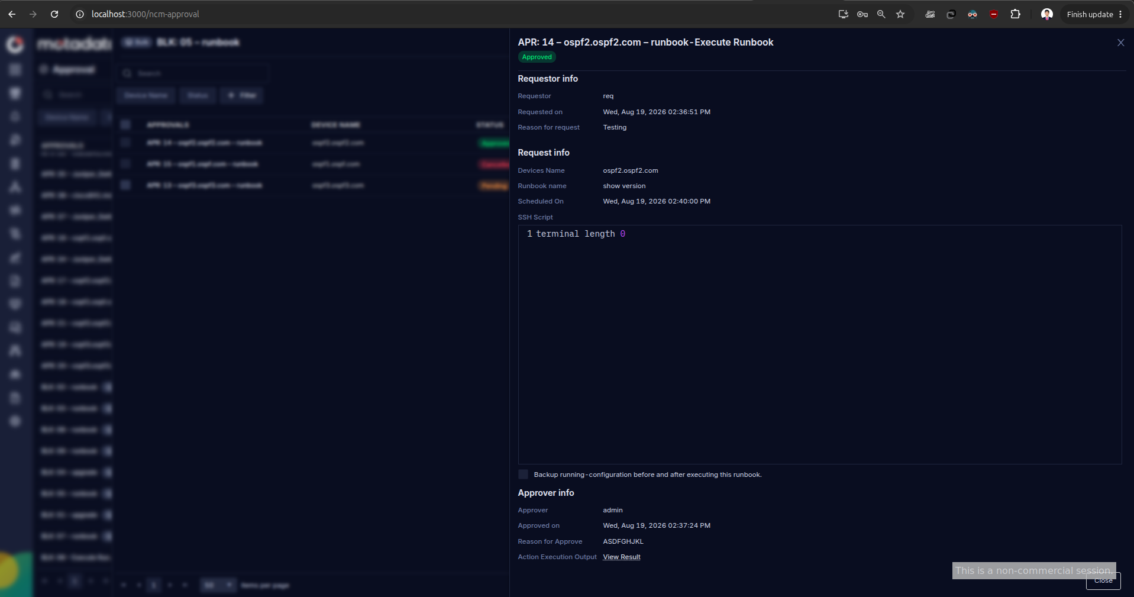1134x597 pixels.
Task: Click inside the SSH Script editor
Action: pos(820,344)
